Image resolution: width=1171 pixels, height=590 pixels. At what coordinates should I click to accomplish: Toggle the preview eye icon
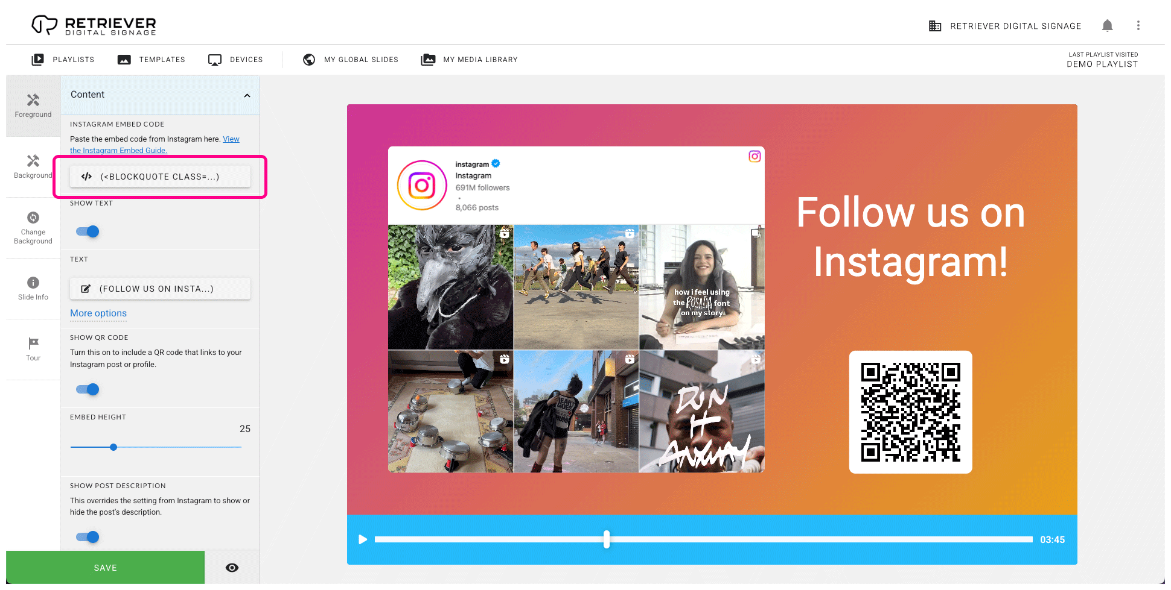232,568
